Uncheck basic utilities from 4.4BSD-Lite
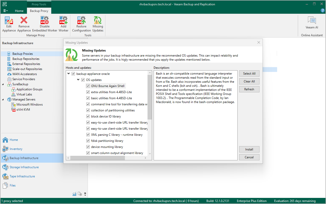Screen dimensions: 326x204 [88, 98]
